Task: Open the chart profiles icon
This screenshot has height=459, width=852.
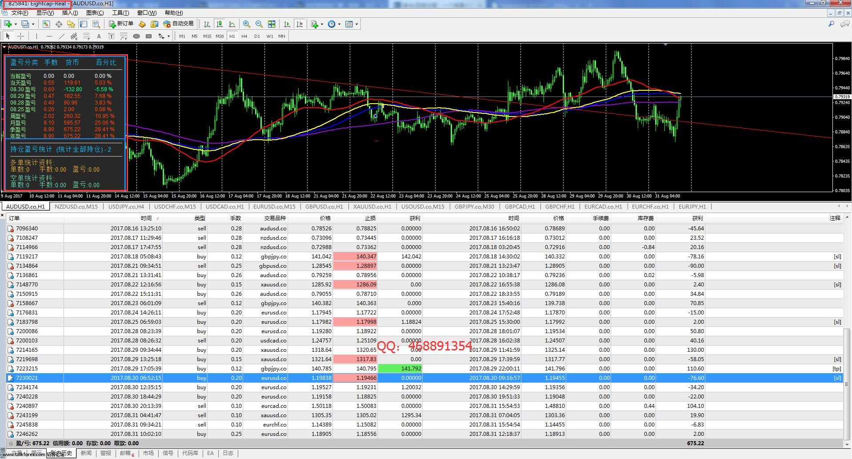Action: point(25,24)
